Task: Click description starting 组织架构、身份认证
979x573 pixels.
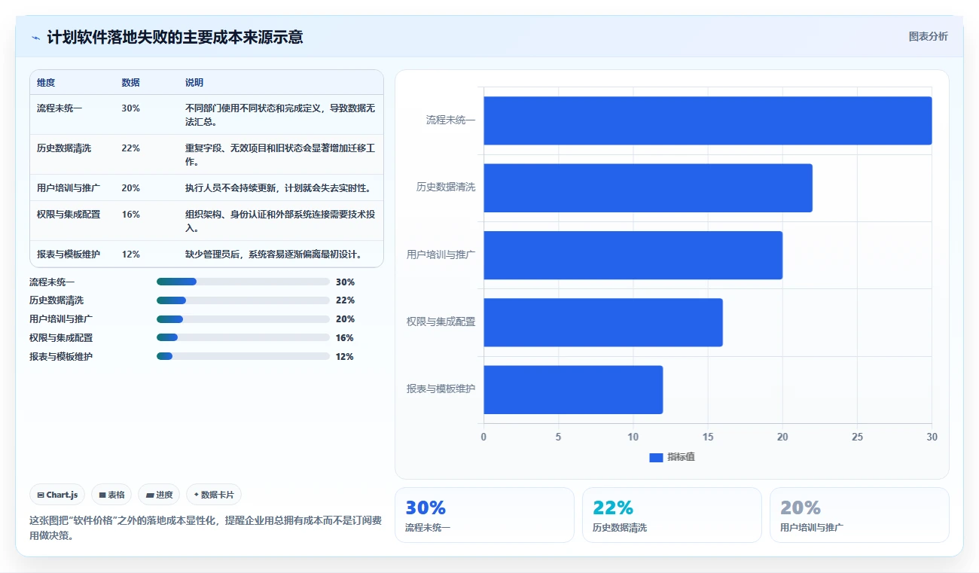Action: (280, 221)
